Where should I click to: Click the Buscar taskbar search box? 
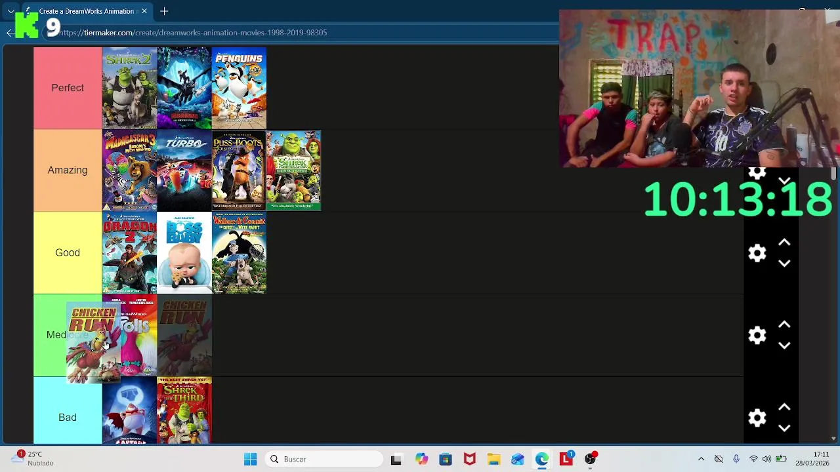coord(323,460)
